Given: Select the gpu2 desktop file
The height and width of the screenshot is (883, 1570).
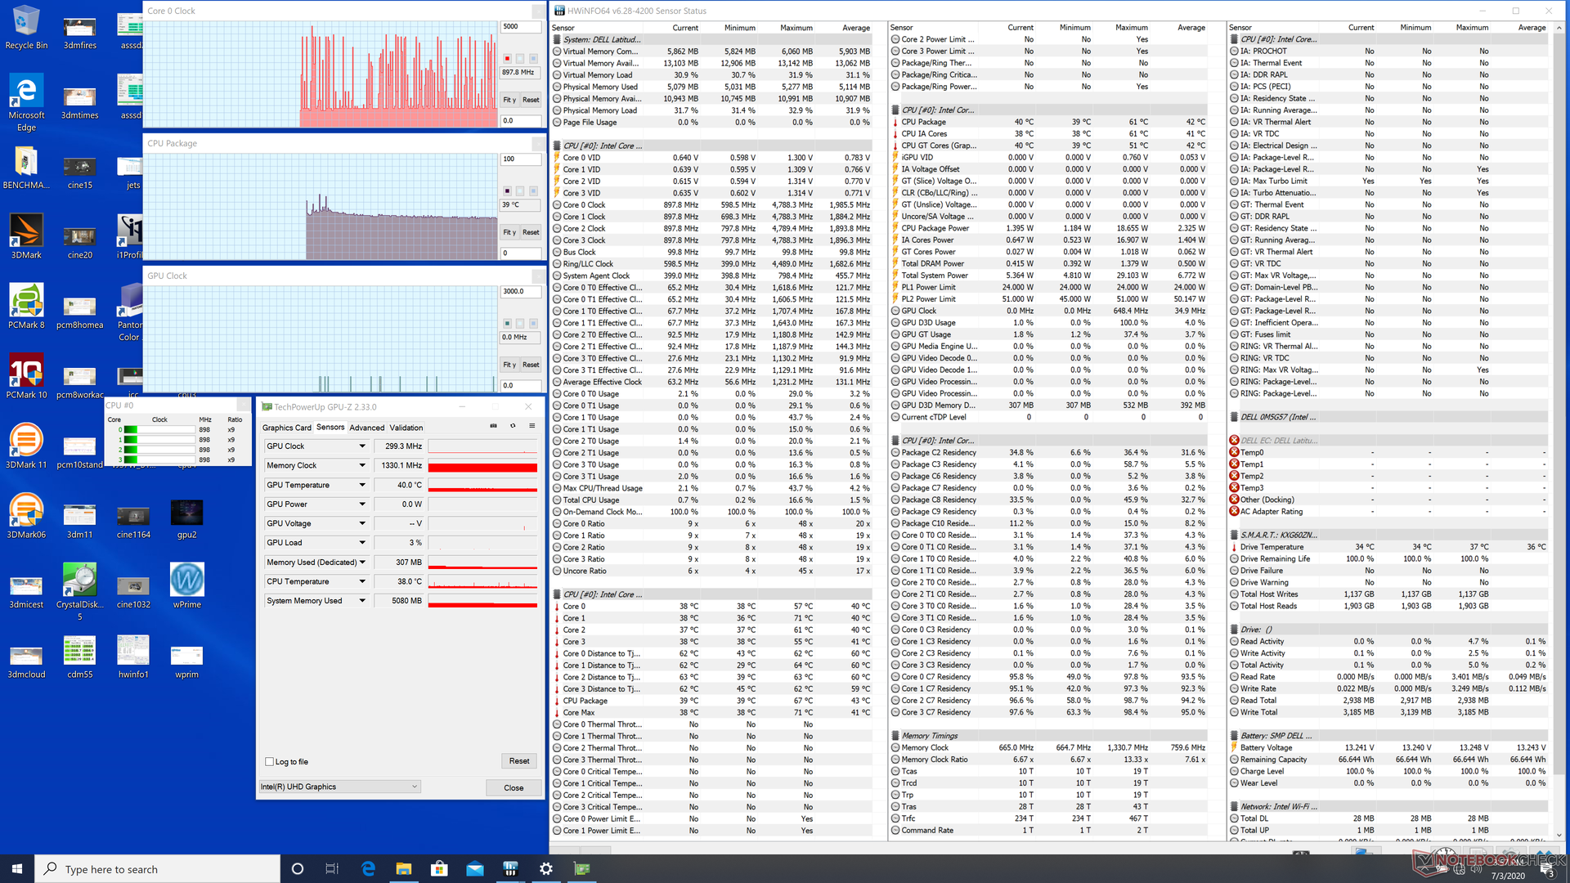Looking at the screenshot, I should [x=187, y=518].
